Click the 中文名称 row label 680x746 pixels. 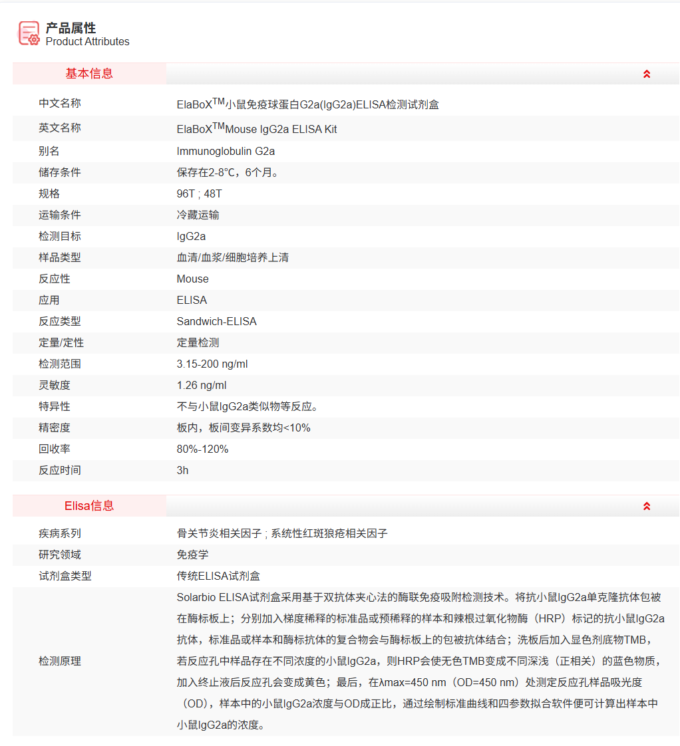(x=59, y=104)
